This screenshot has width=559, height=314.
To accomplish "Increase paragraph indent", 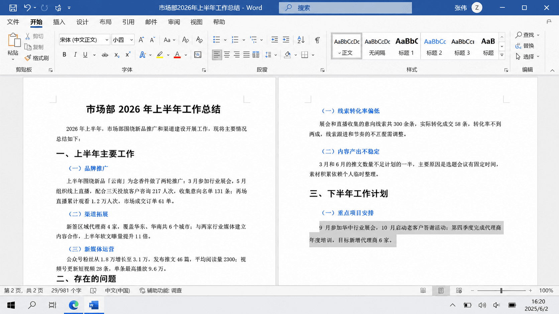I will point(286,40).
